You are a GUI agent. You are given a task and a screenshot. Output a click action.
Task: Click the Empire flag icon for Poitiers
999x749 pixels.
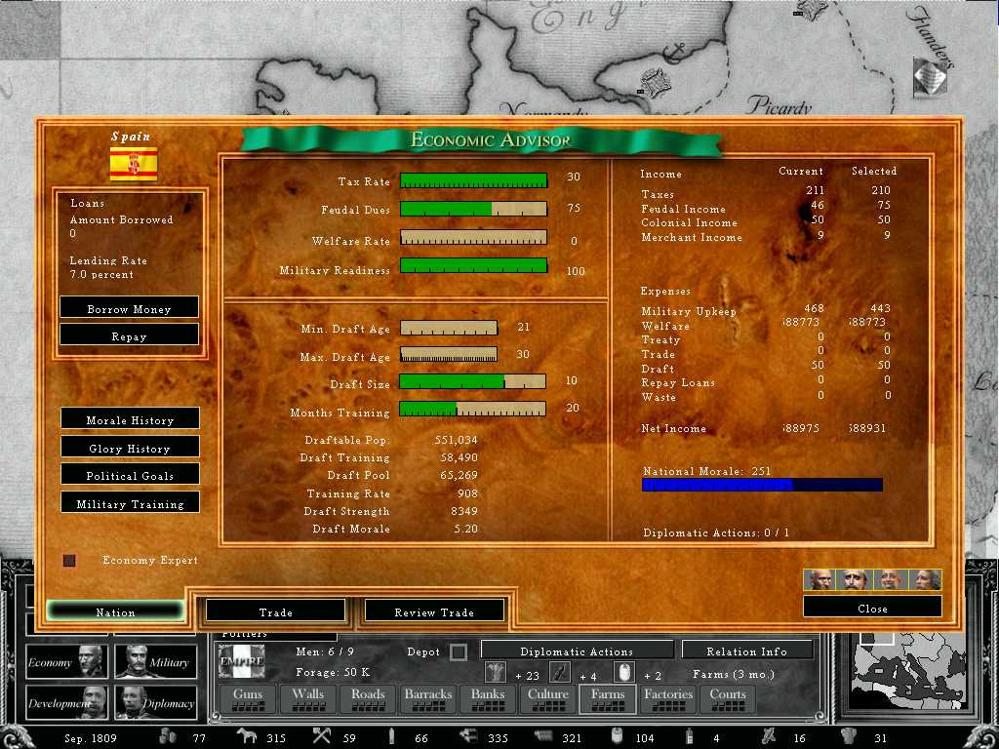point(242,661)
